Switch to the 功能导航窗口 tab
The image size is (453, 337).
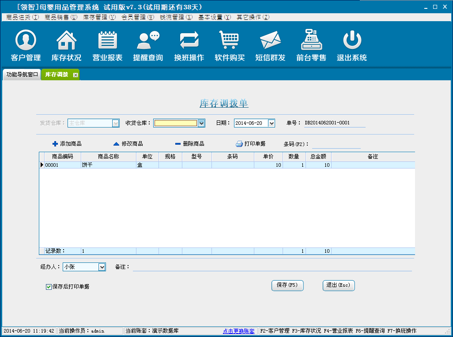(22, 75)
